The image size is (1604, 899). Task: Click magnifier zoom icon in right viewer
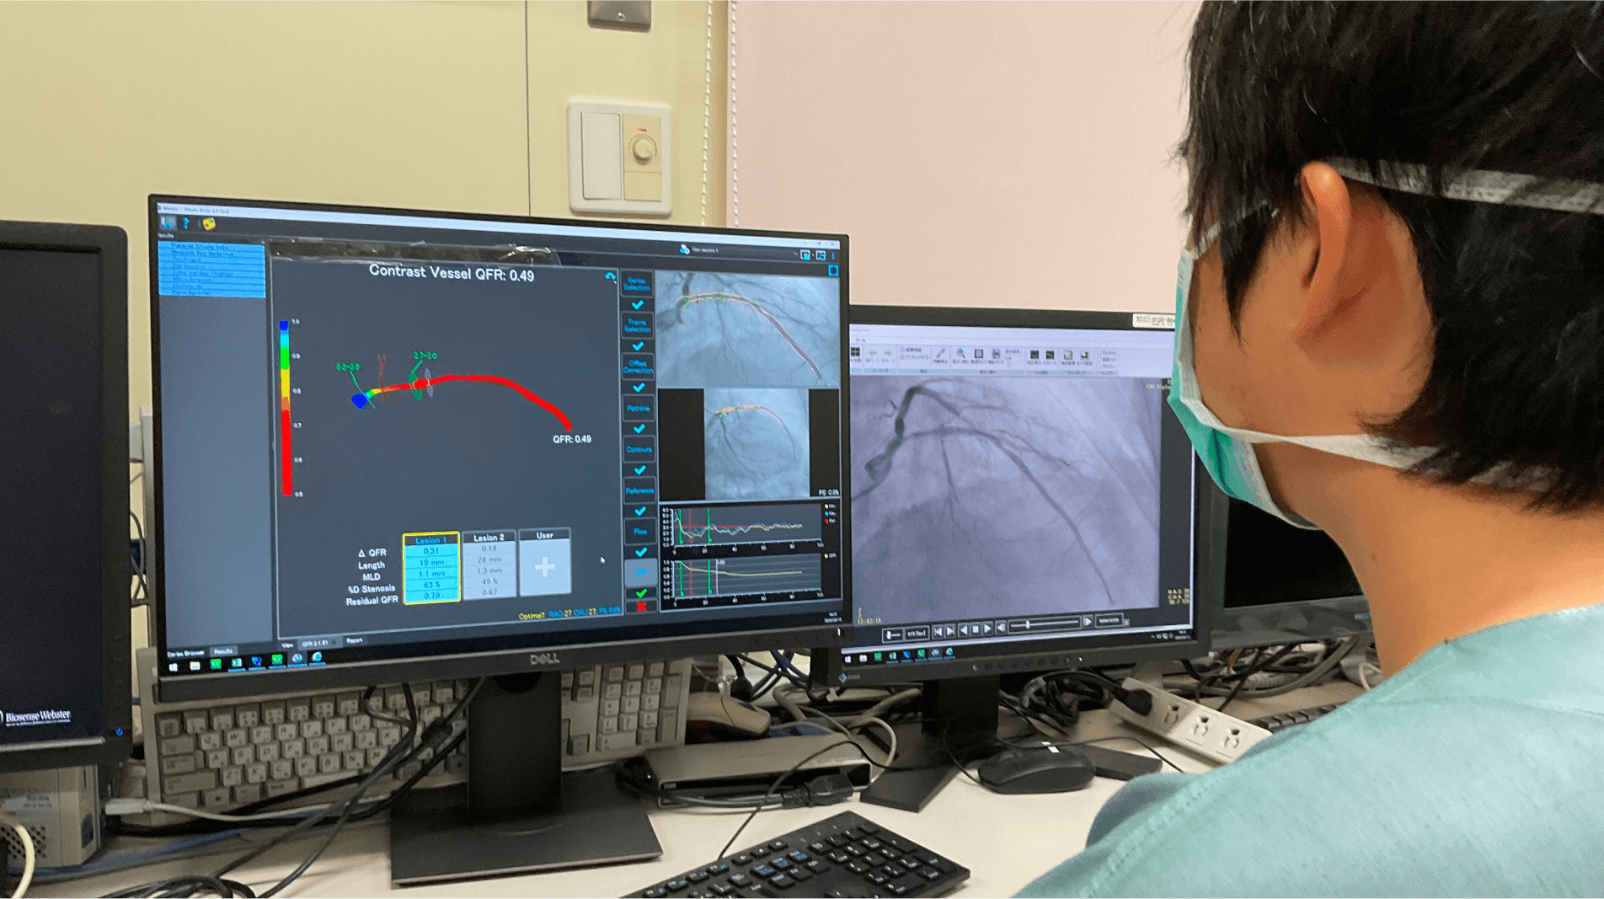click(x=960, y=352)
